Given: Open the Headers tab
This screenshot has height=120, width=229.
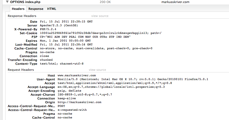Looking at the screenshot, I should pyautogui.click(x=18, y=9).
